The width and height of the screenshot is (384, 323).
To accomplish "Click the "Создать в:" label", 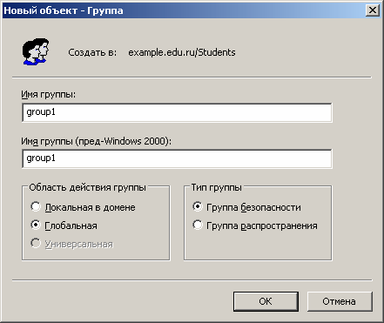I will click(x=92, y=52).
